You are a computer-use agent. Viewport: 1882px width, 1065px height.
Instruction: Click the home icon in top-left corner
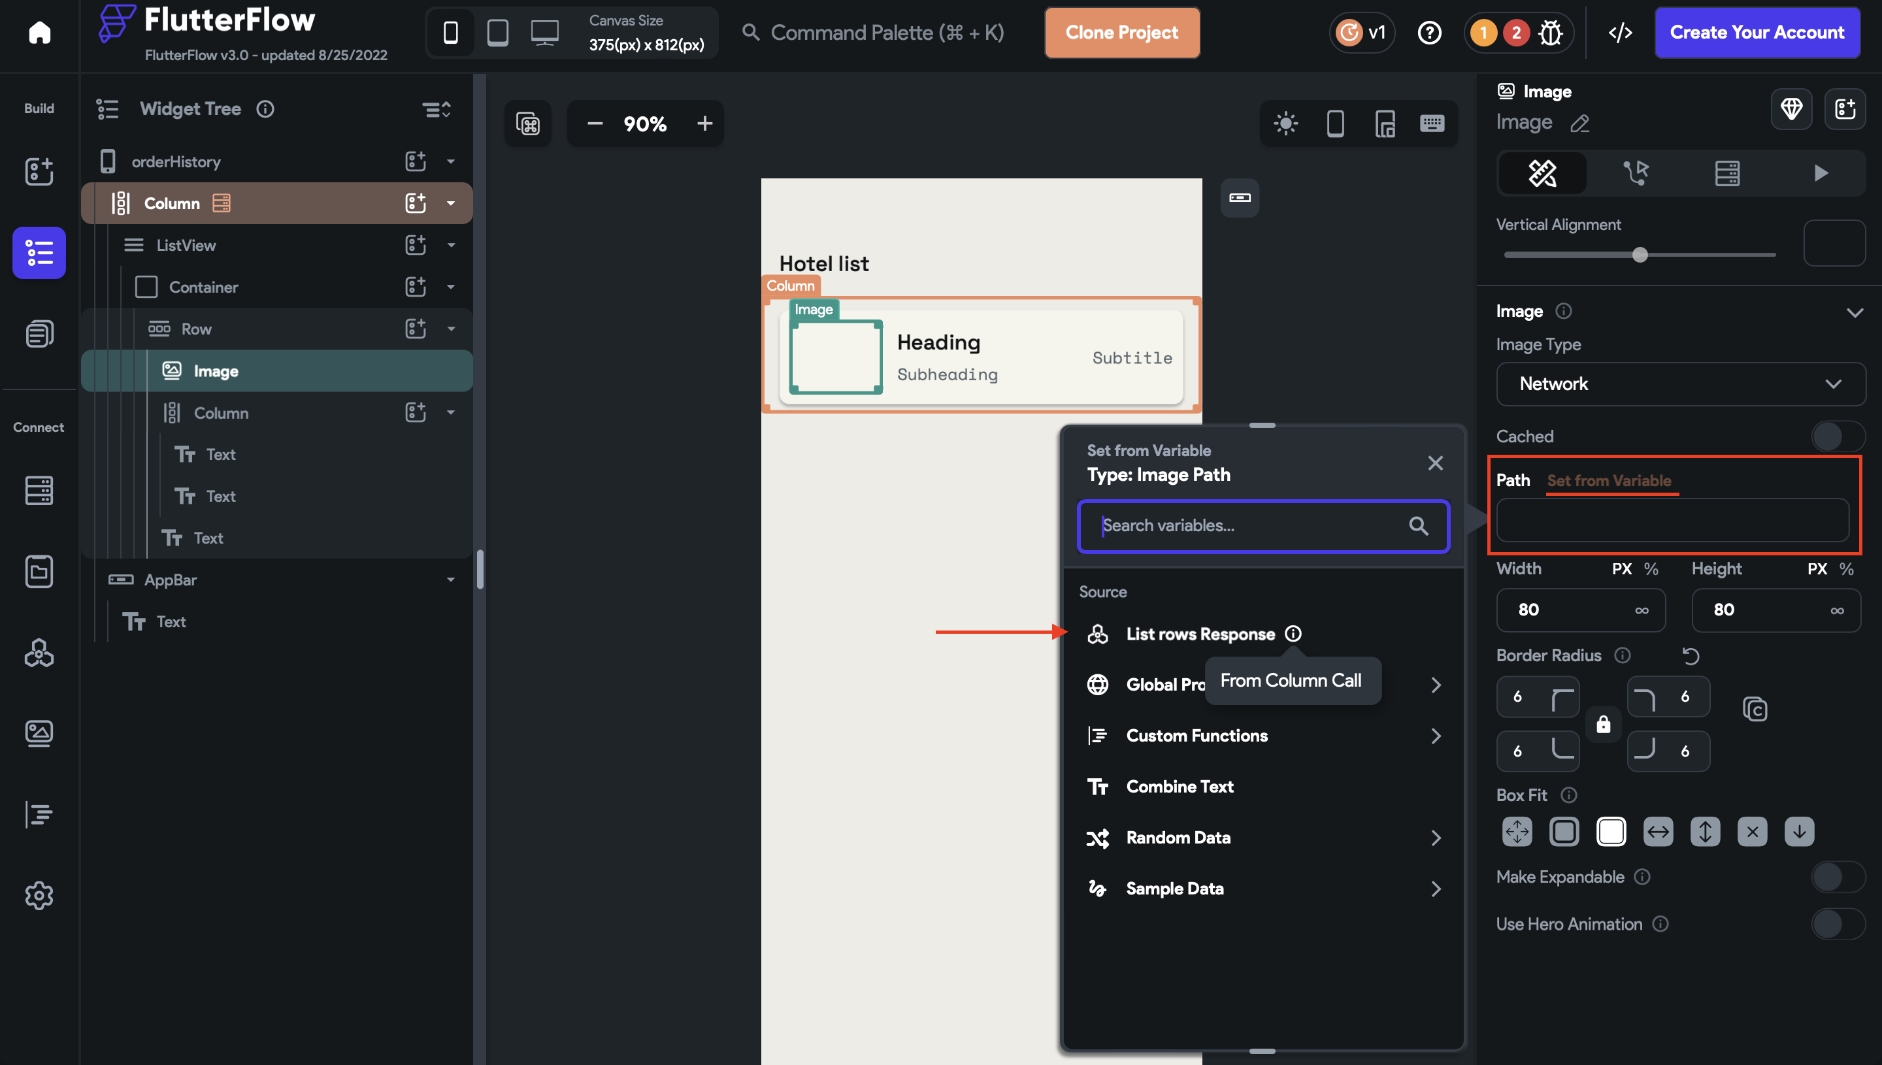tap(39, 32)
